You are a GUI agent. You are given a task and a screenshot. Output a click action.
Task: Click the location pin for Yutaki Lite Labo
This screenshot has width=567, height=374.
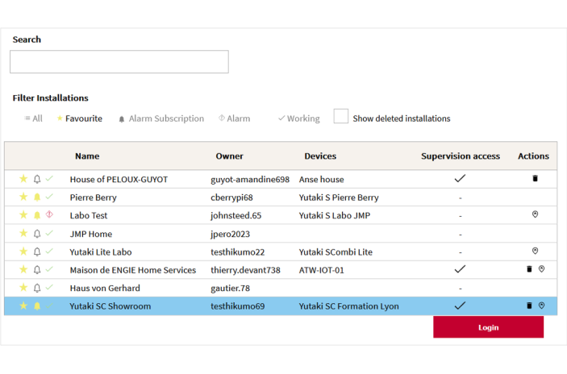pos(535,251)
